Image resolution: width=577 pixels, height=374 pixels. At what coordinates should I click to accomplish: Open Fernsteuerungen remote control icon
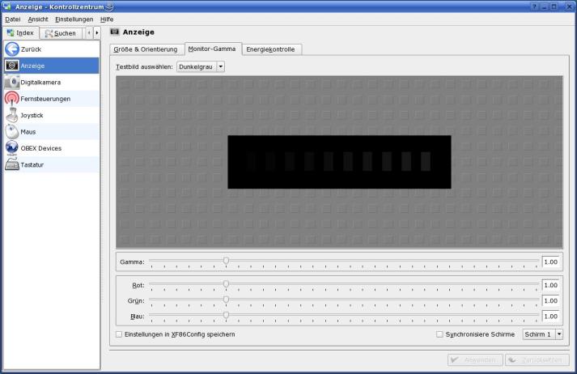point(12,99)
